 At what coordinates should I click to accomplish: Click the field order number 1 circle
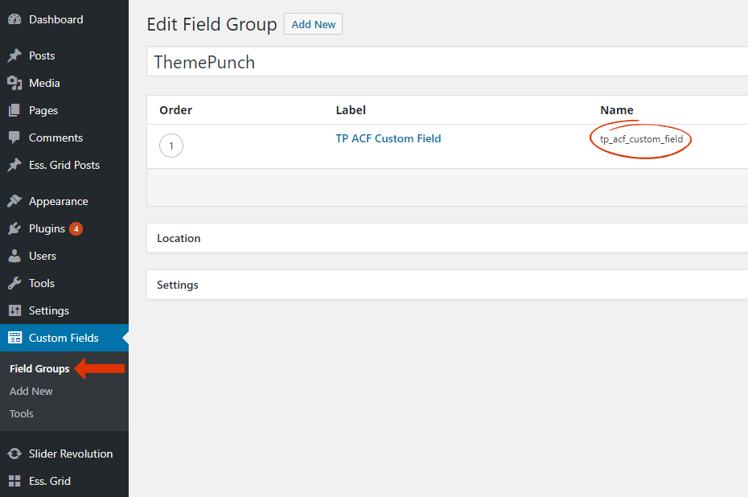pyautogui.click(x=171, y=146)
